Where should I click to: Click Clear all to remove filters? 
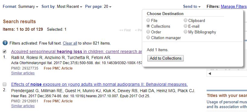click(x=70, y=43)
